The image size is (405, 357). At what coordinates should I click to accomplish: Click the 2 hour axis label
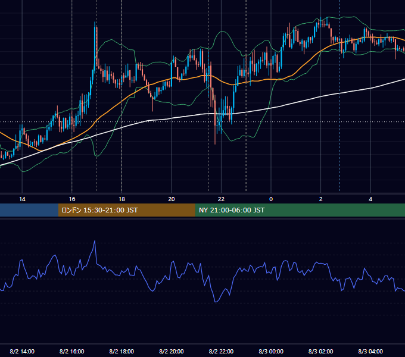coord(321,199)
